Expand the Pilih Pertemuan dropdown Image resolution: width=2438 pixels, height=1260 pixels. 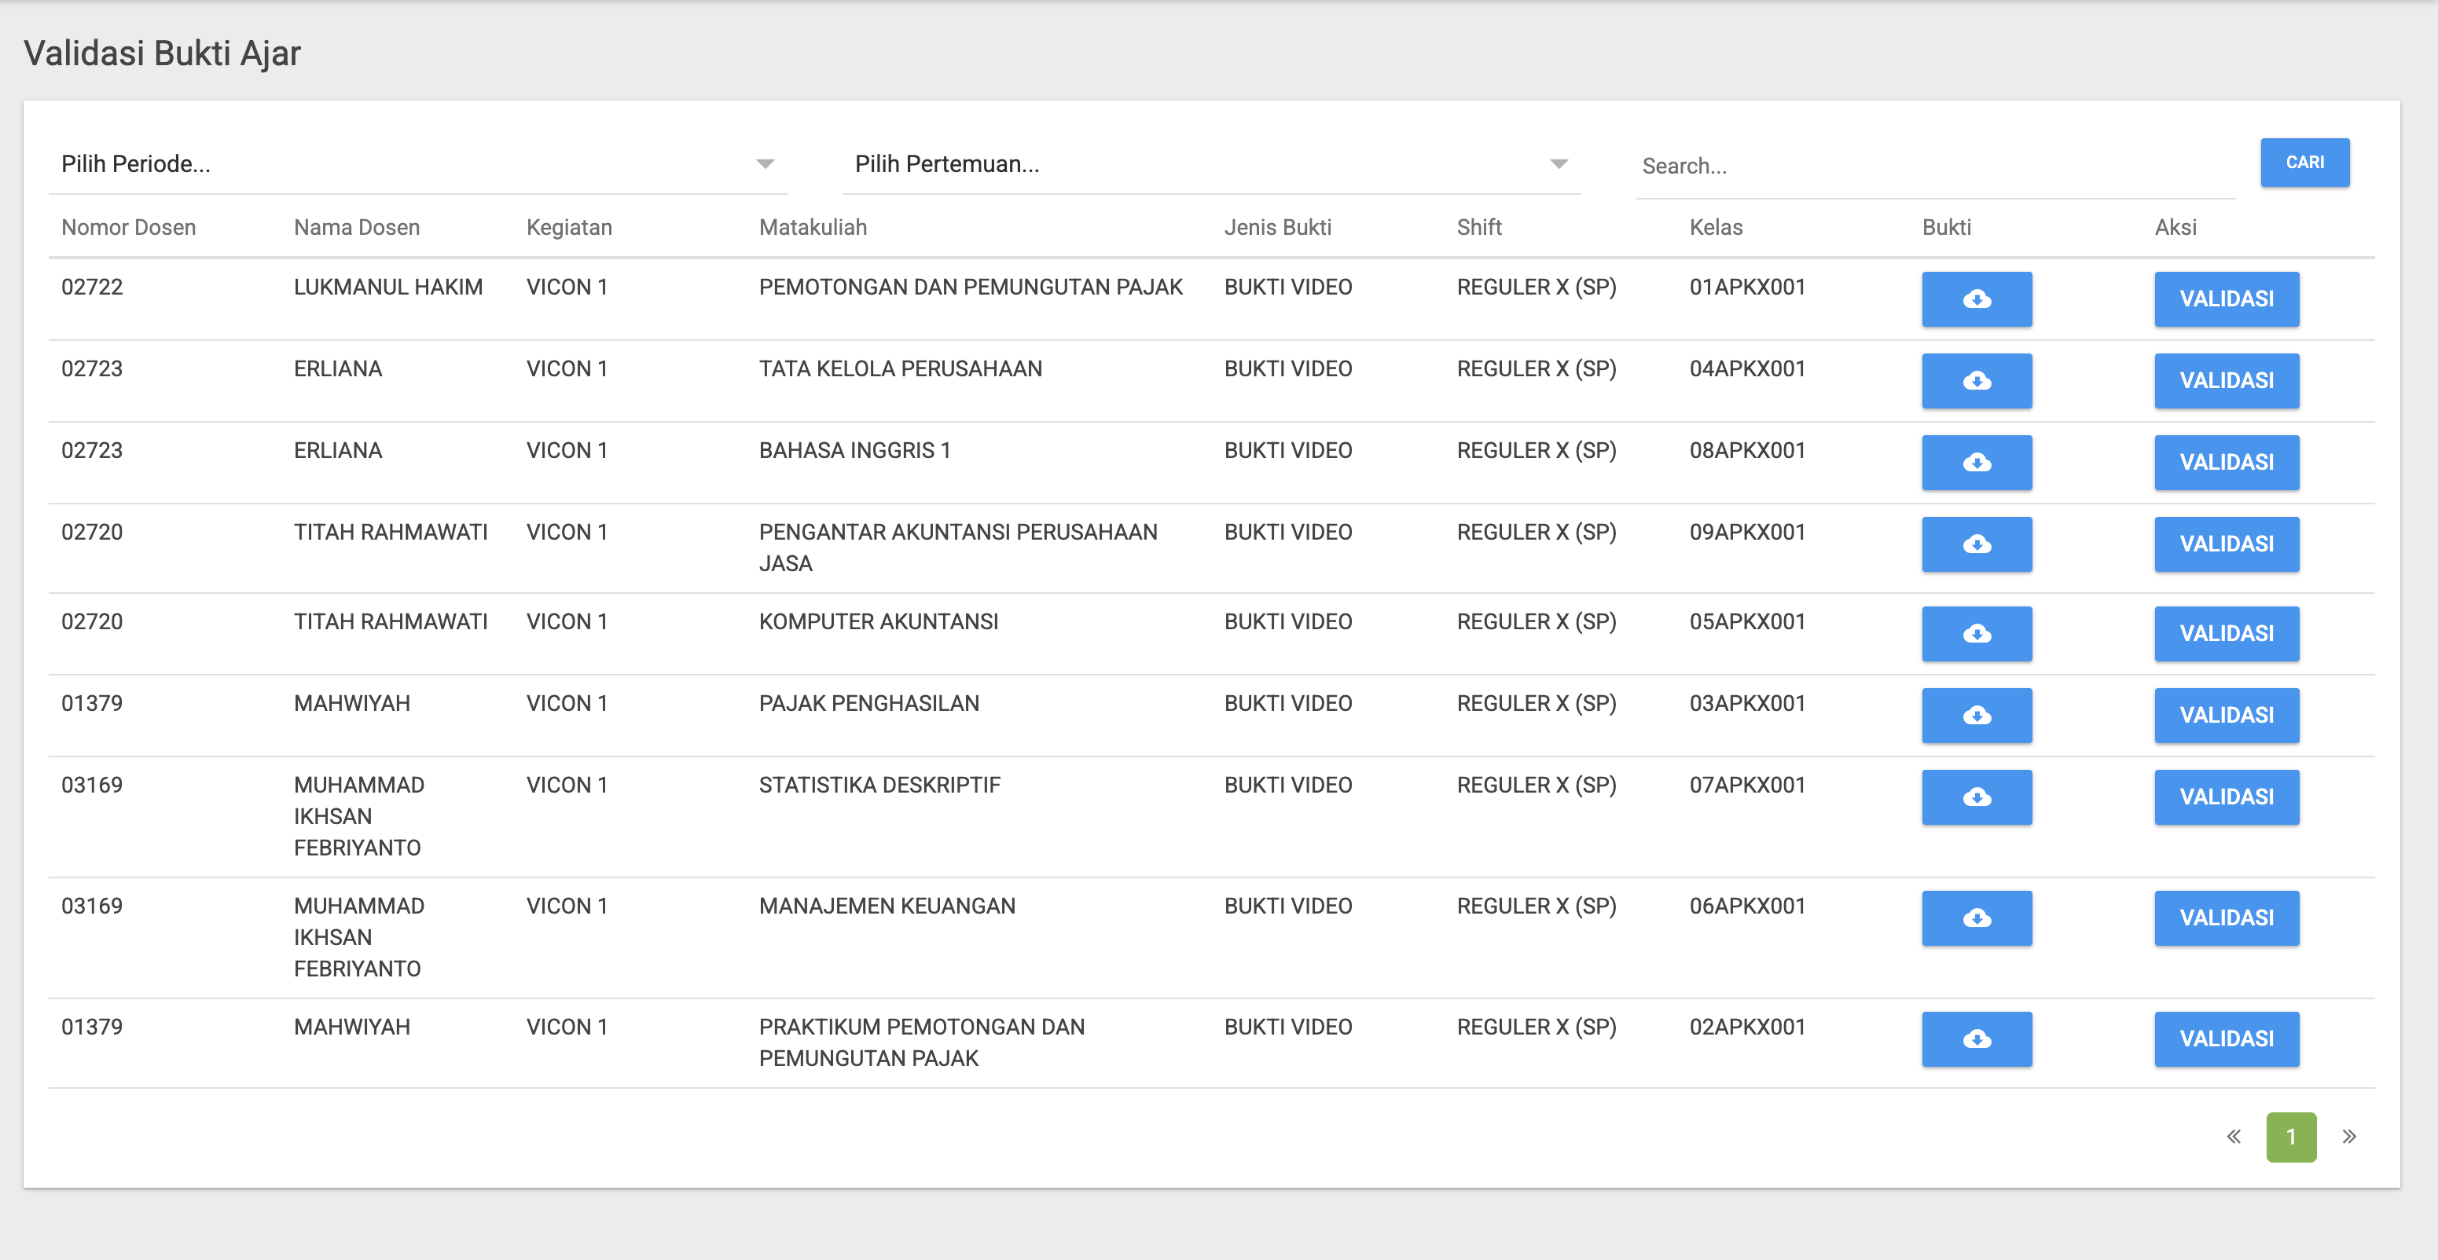click(x=1210, y=165)
